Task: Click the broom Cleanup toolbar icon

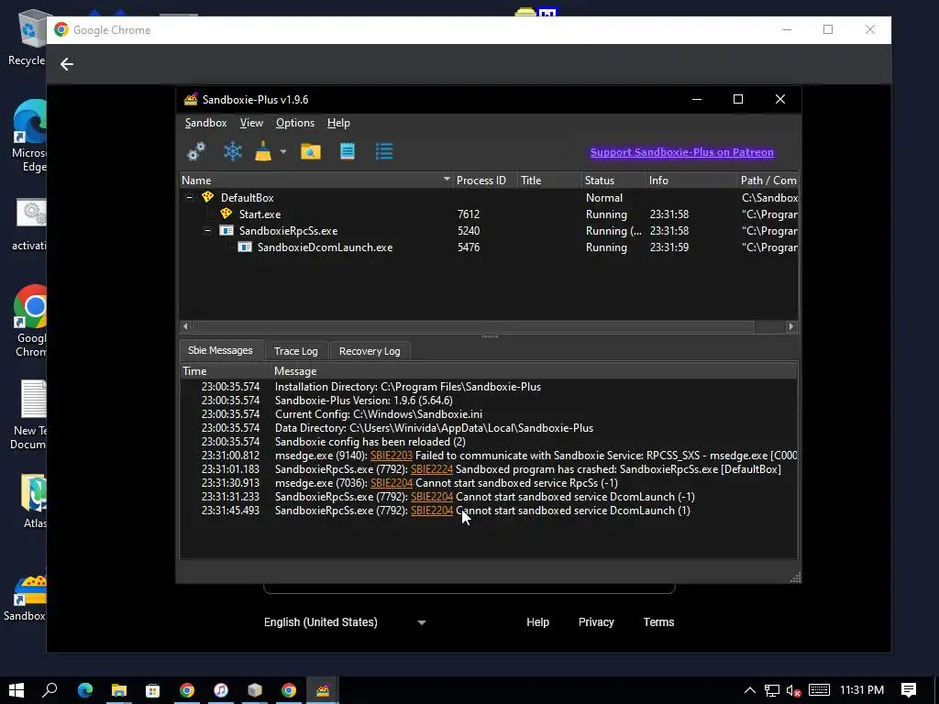Action: click(x=263, y=151)
